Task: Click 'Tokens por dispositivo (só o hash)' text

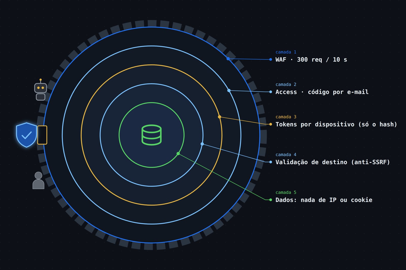Action: (x=336, y=124)
